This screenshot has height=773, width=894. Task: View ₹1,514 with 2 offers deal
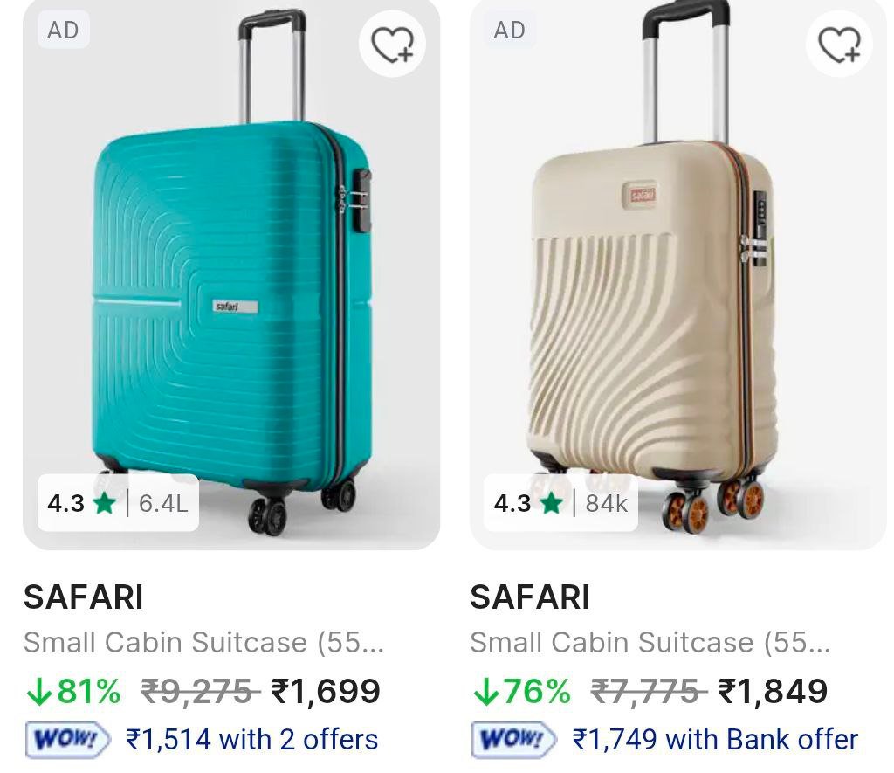click(252, 740)
